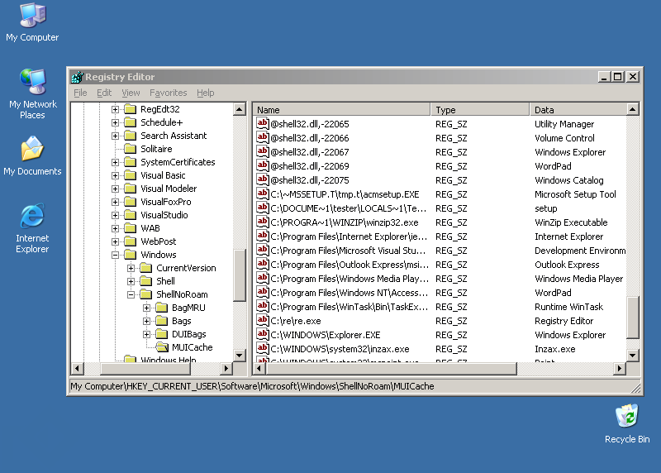Open the Help menu
Screen dimensions: 661x473
tap(205, 93)
